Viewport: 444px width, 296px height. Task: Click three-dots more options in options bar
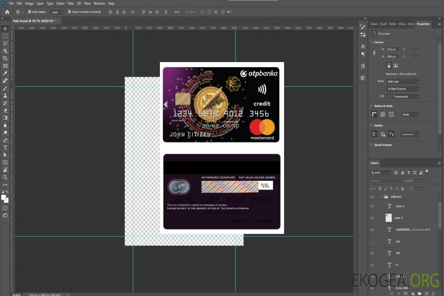[177, 12]
